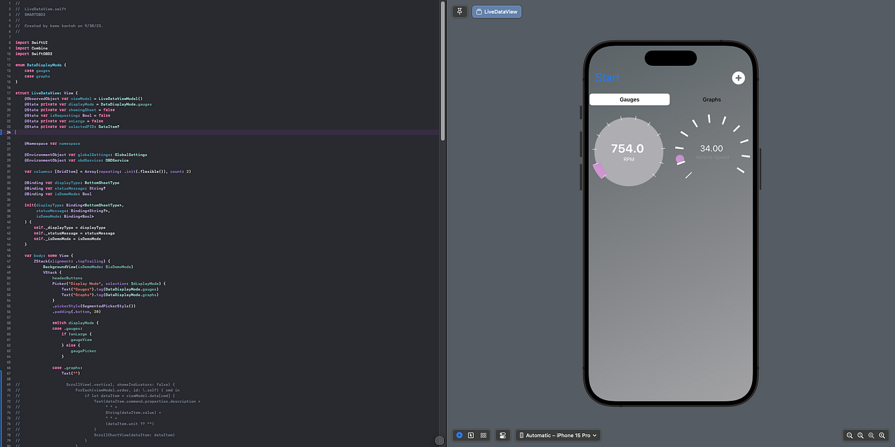Switch the segmented control to Graphs
Screen dimensions: 895x447
point(711,99)
